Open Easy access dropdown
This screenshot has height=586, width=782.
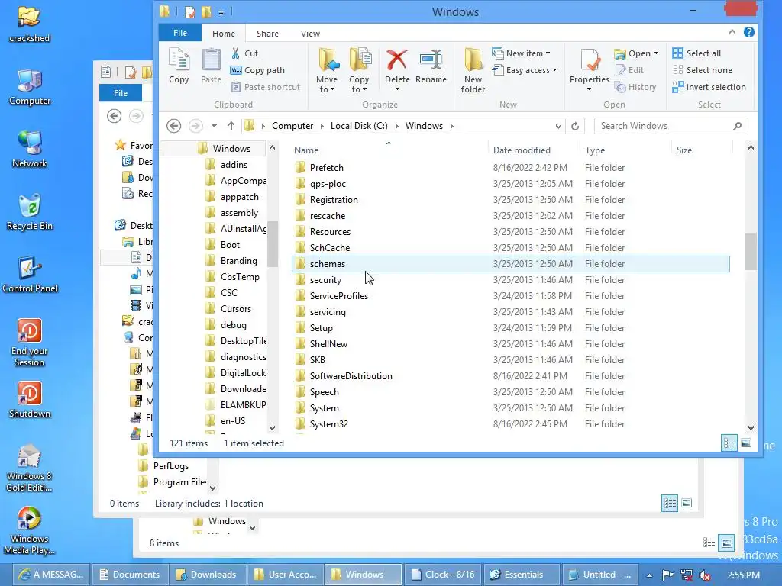pos(524,70)
